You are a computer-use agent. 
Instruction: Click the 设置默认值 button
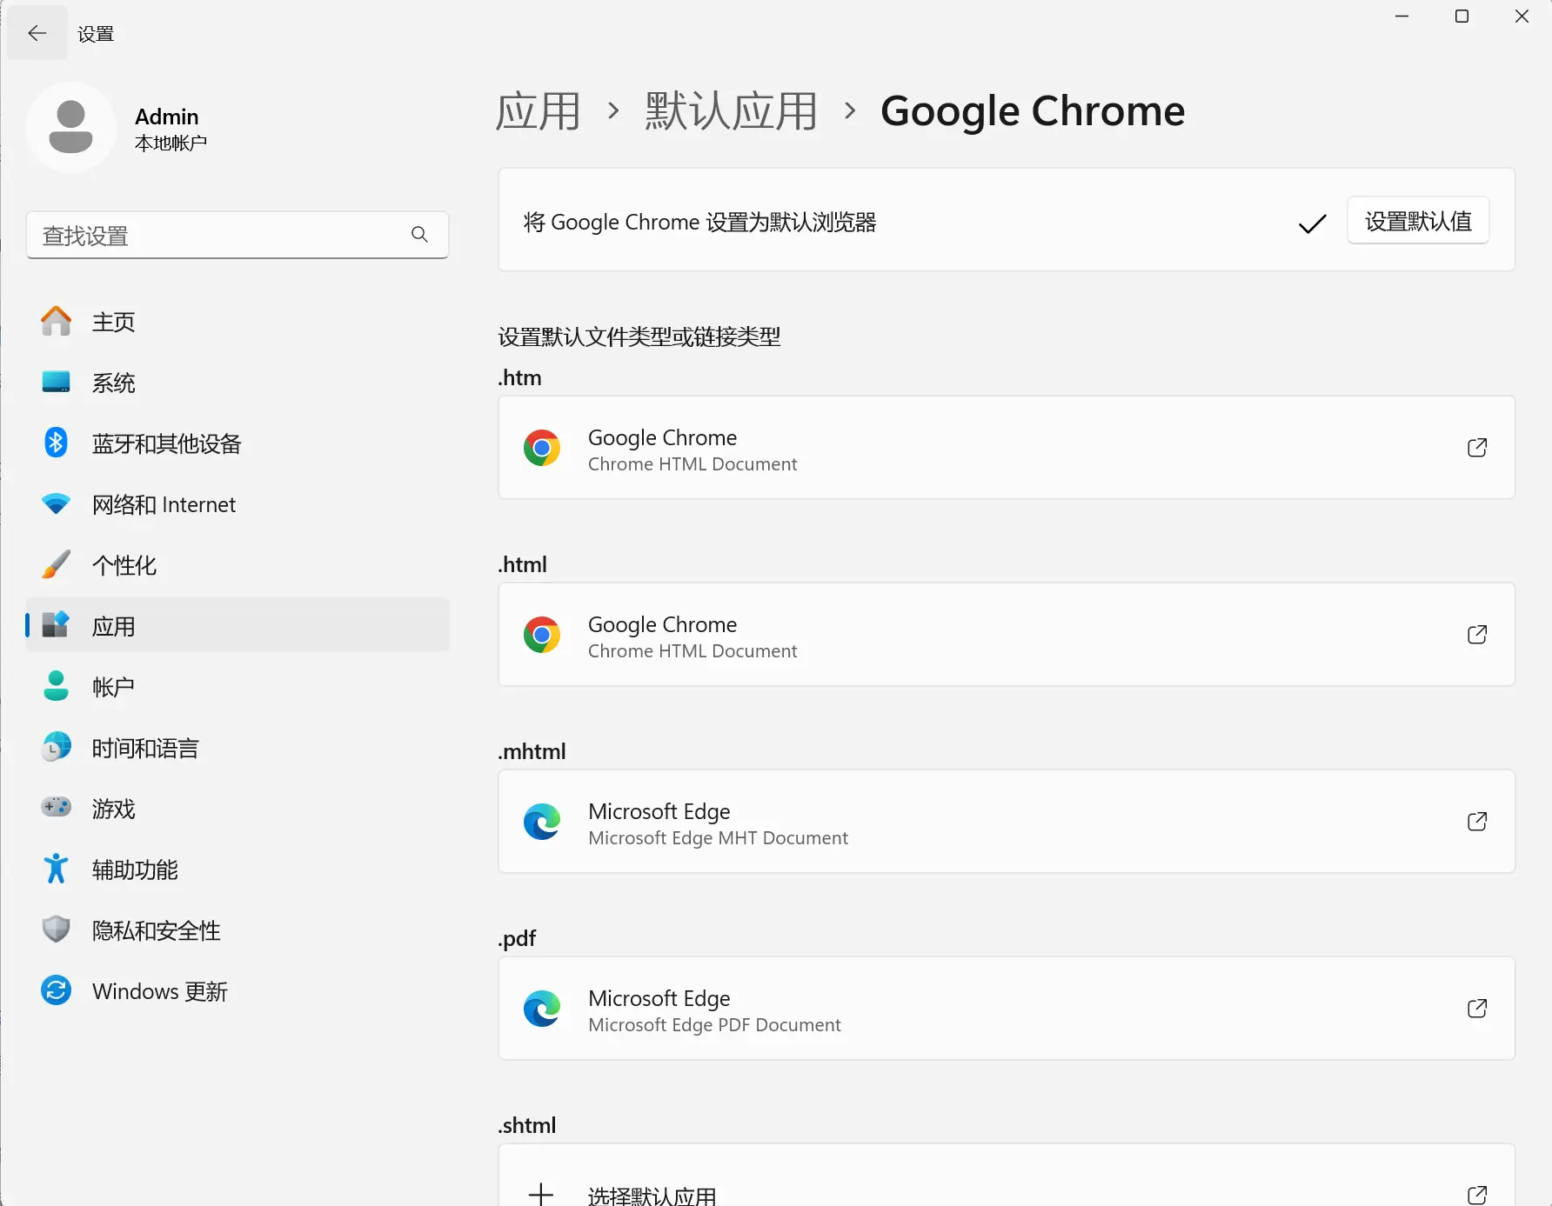point(1417,221)
